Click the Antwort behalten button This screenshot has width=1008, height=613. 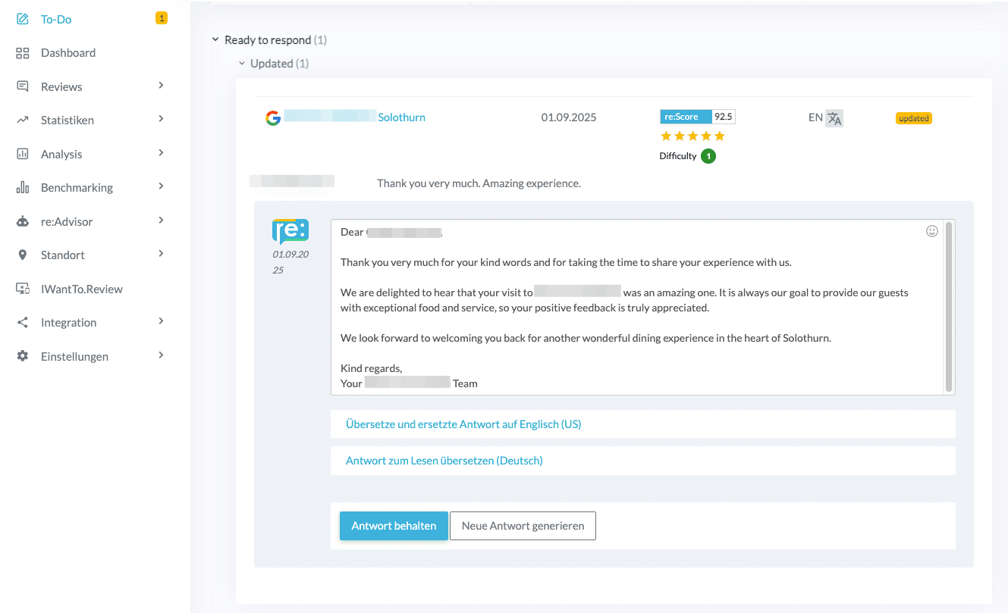(x=394, y=526)
